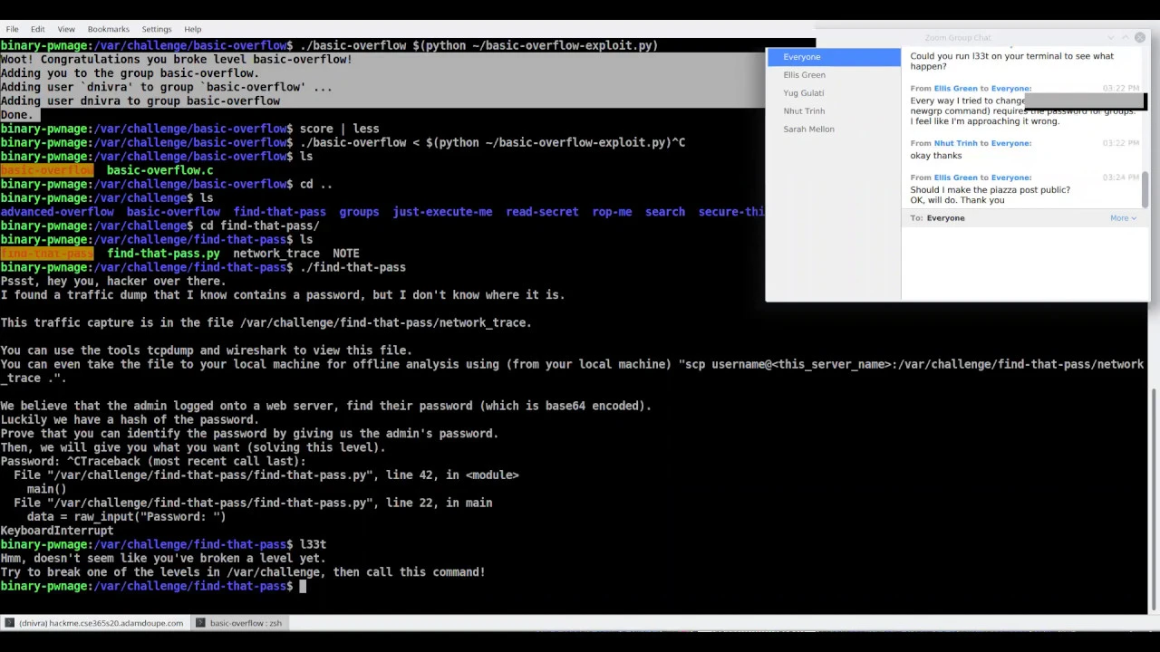Open the Settings menu
1160x652 pixels.
(x=157, y=29)
